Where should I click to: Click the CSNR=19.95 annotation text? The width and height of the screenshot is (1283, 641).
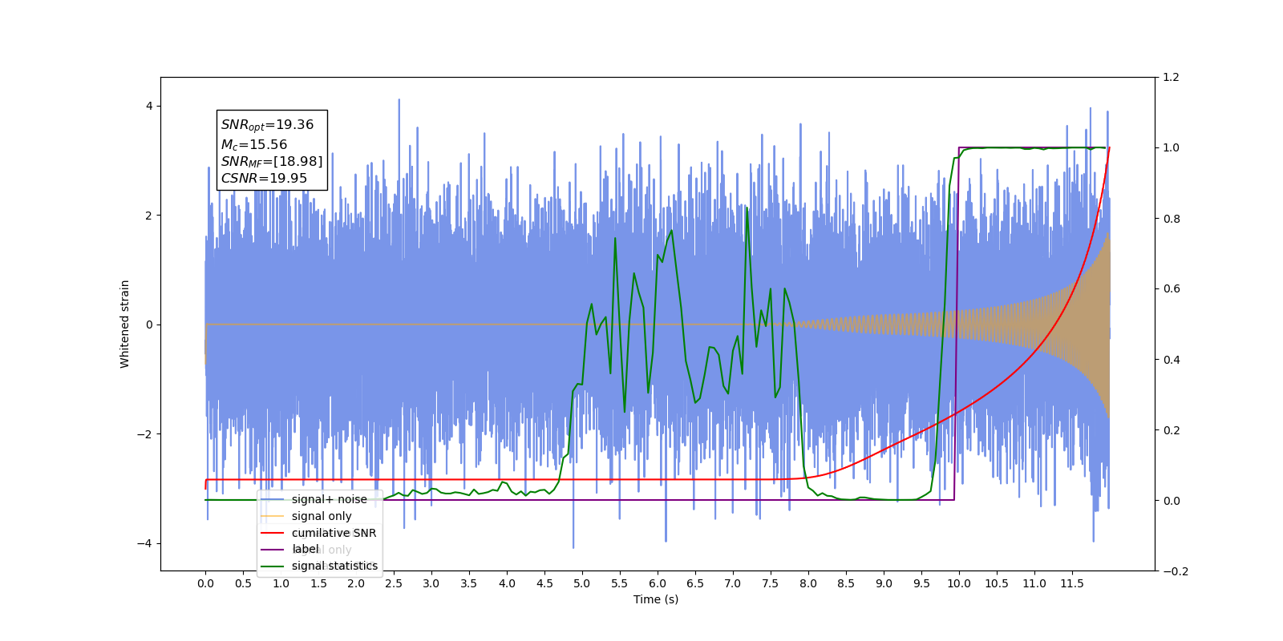pyautogui.click(x=264, y=178)
